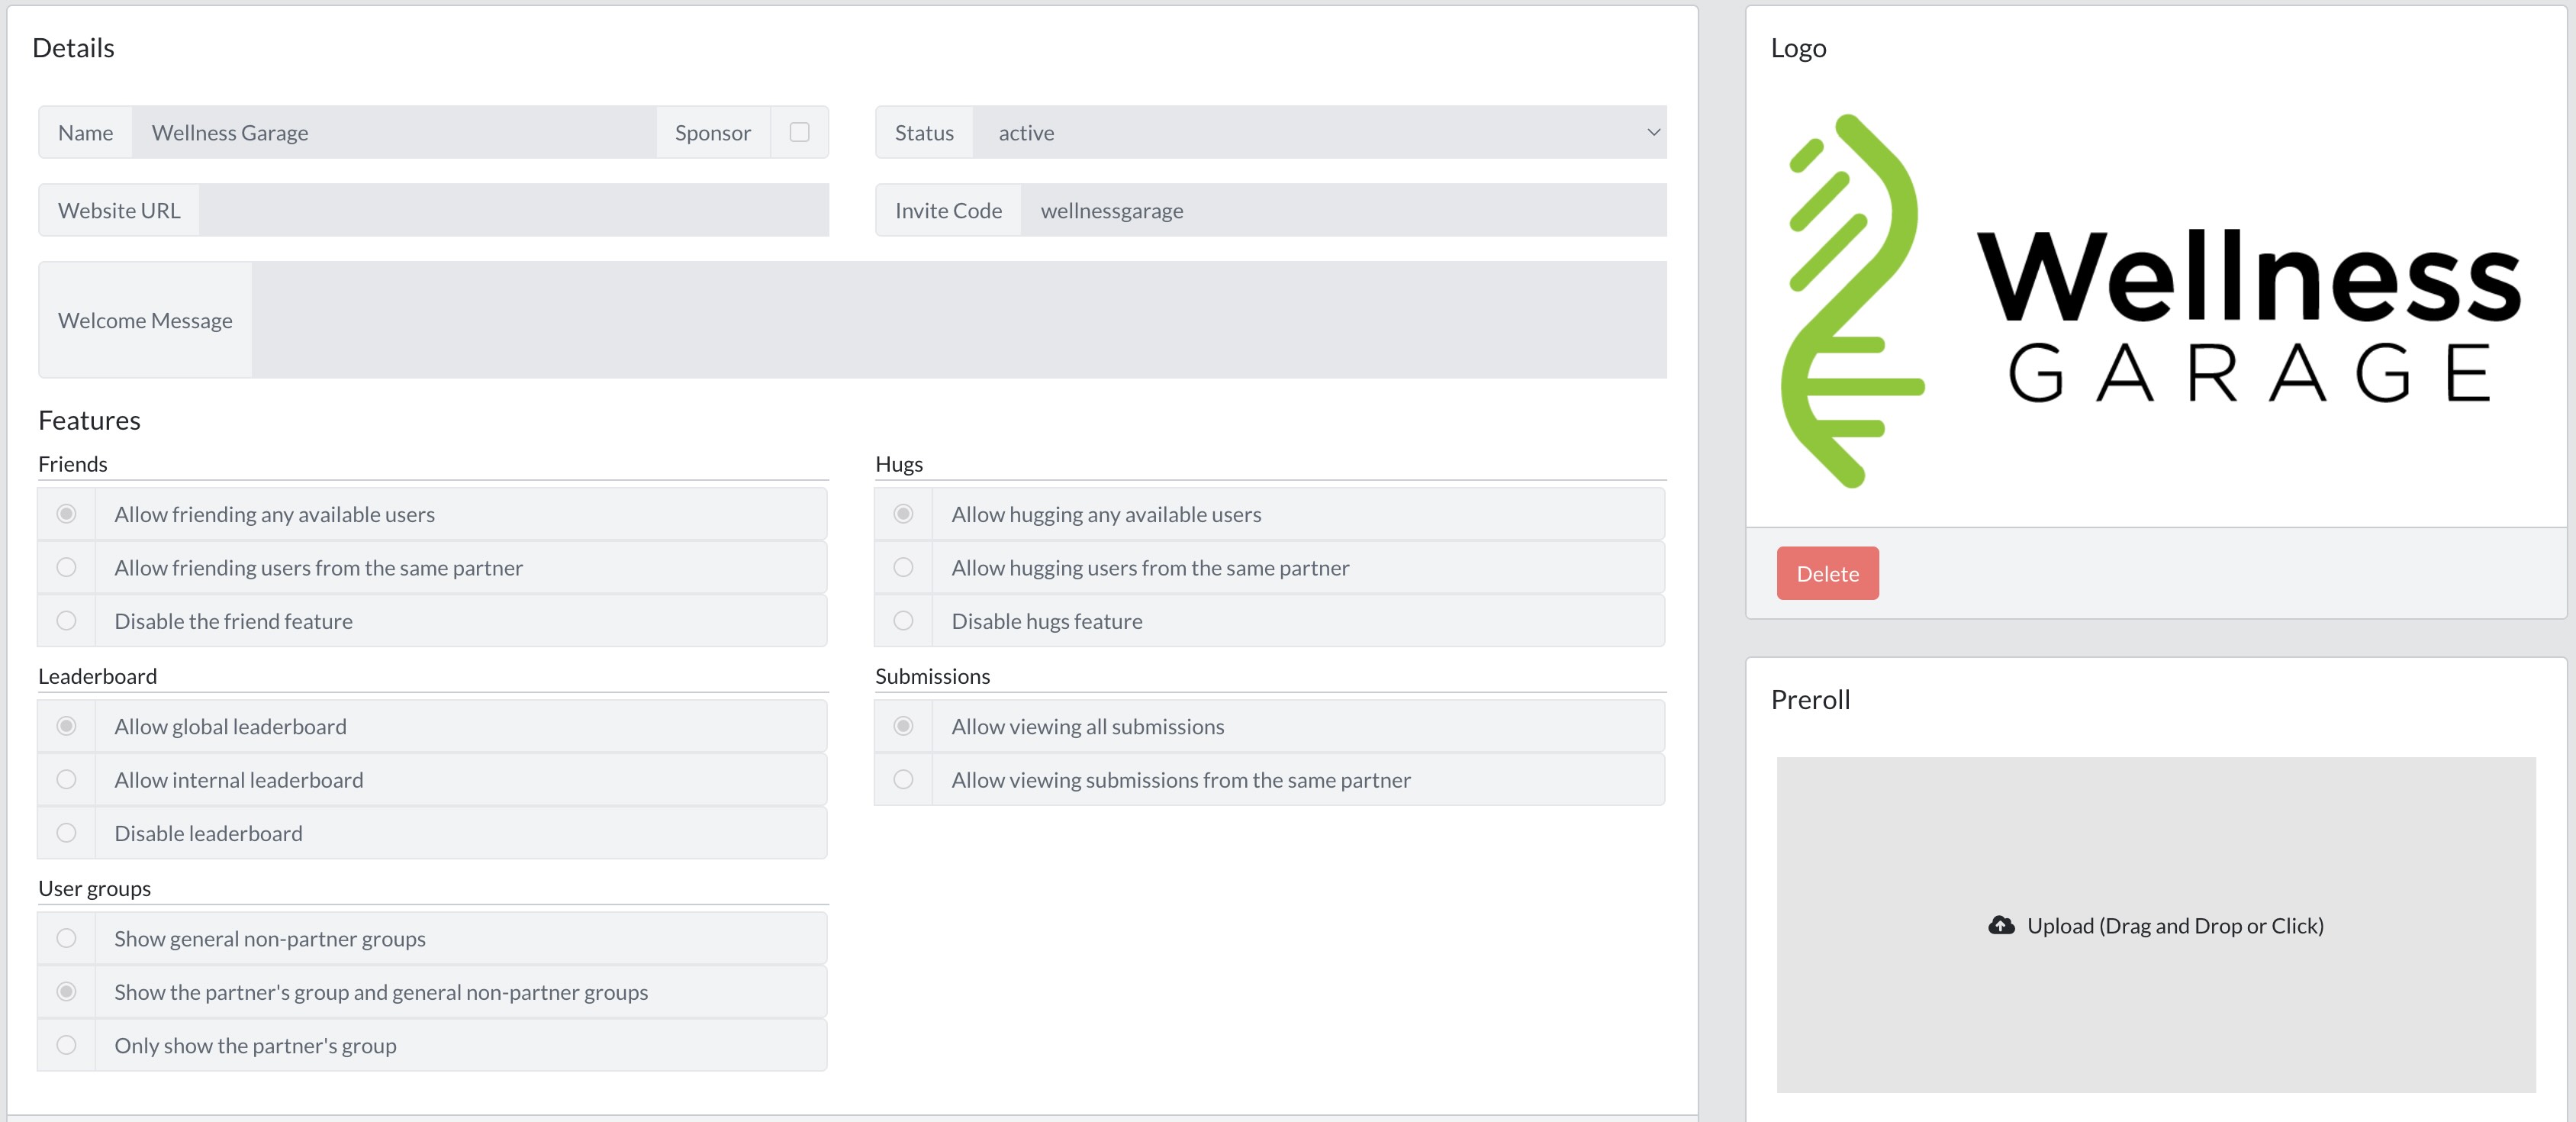The height and width of the screenshot is (1122, 2576).
Task: Toggle the Sponsor checkbox
Action: (799, 132)
